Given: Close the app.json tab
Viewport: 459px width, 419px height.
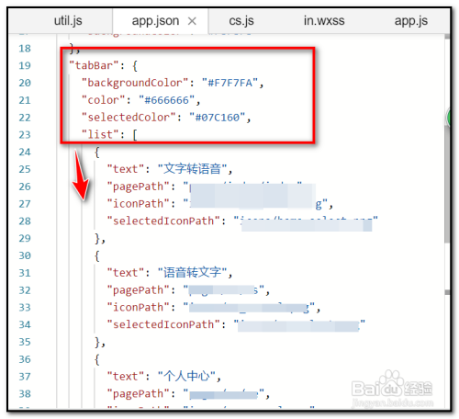Looking at the screenshot, I should tap(192, 21).
